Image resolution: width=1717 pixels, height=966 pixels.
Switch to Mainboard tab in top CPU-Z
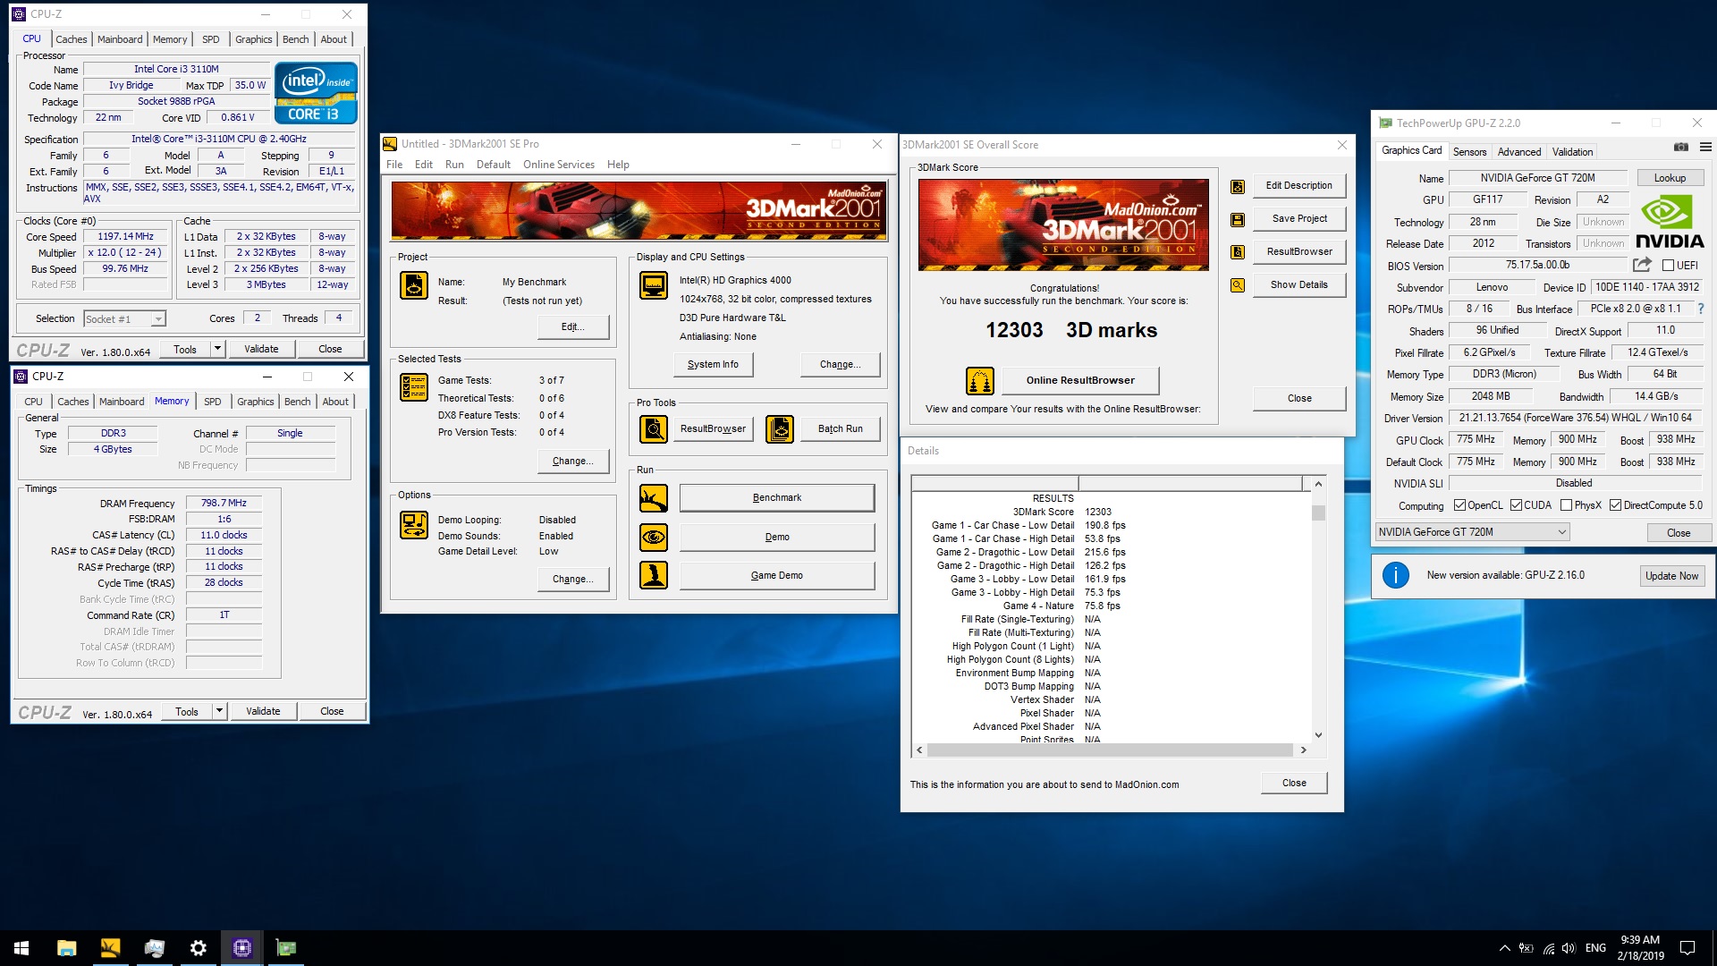point(120,39)
